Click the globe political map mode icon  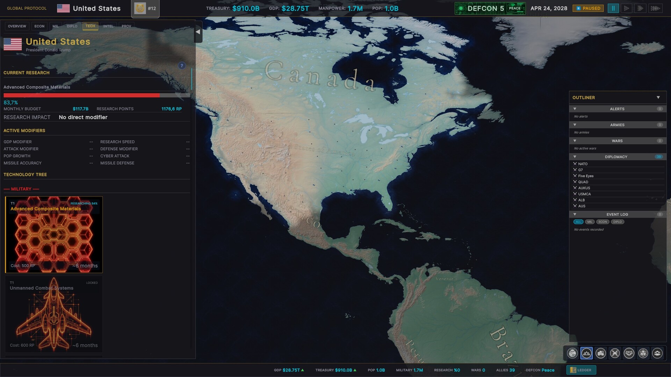572,353
